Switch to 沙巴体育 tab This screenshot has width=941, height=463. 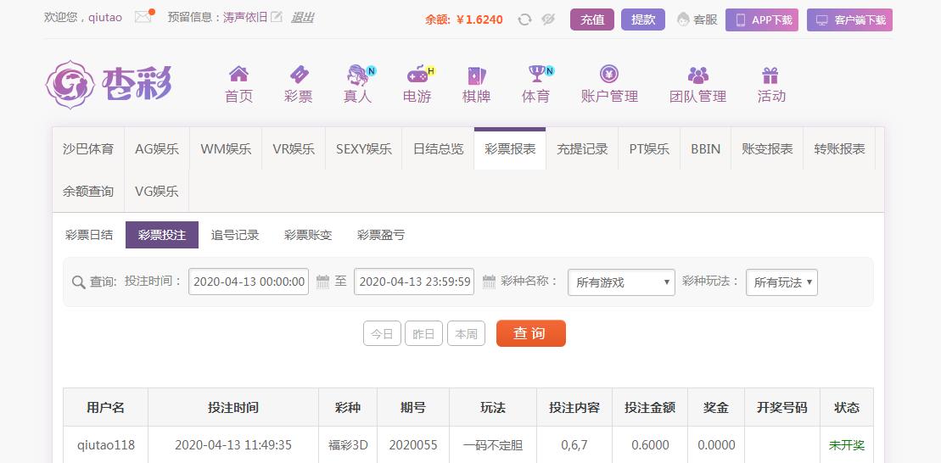pyautogui.click(x=88, y=148)
